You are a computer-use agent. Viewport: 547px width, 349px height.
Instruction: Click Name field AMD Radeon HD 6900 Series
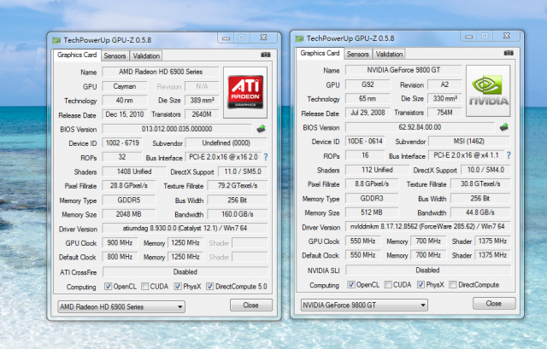click(x=161, y=72)
